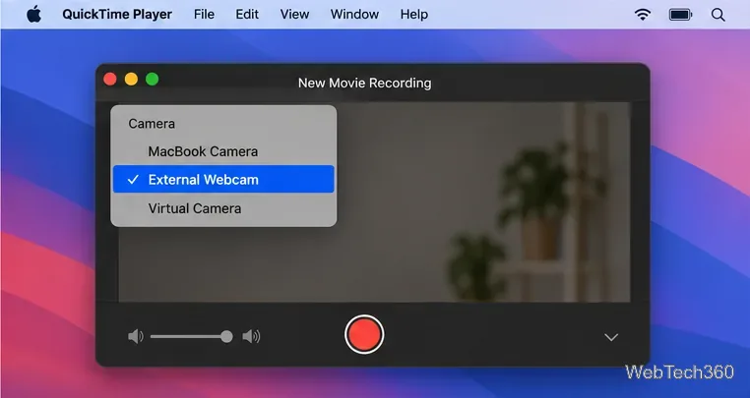Click the high volume speaker icon

[x=251, y=336]
